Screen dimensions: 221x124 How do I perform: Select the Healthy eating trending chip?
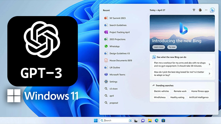point(177,97)
